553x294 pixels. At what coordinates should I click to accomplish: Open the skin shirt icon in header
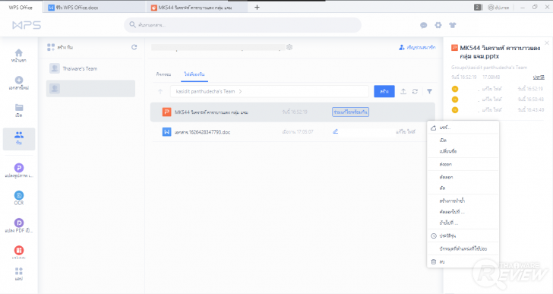[x=453, y=25]
